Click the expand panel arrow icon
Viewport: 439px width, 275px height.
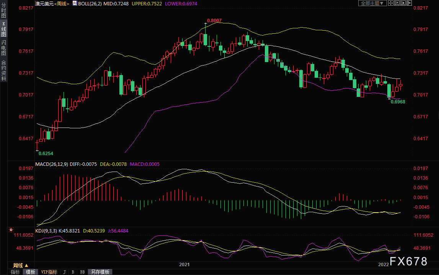pyautogui.click(x=409, y=3)
